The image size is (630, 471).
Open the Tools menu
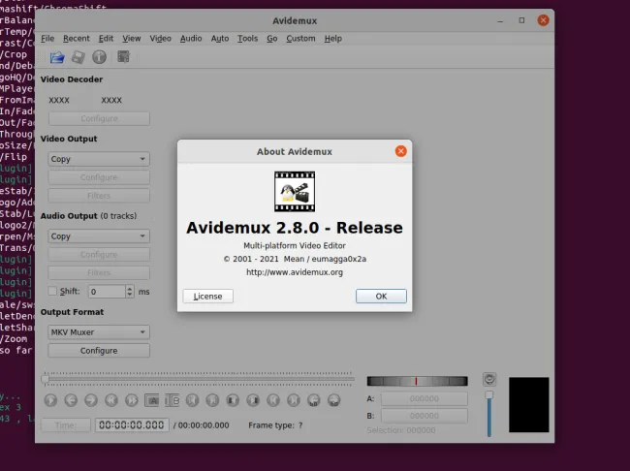pos(247,38)
